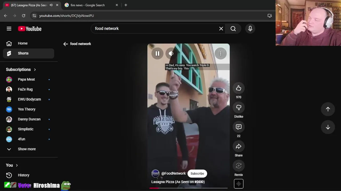Select Shorts in the sidebar

coord(29,53)
